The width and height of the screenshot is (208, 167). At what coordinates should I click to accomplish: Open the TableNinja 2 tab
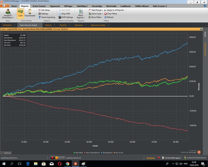click(82, 6)
